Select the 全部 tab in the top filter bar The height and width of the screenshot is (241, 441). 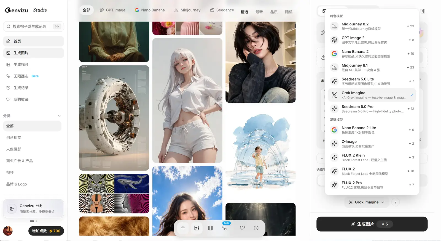point(87,10)
